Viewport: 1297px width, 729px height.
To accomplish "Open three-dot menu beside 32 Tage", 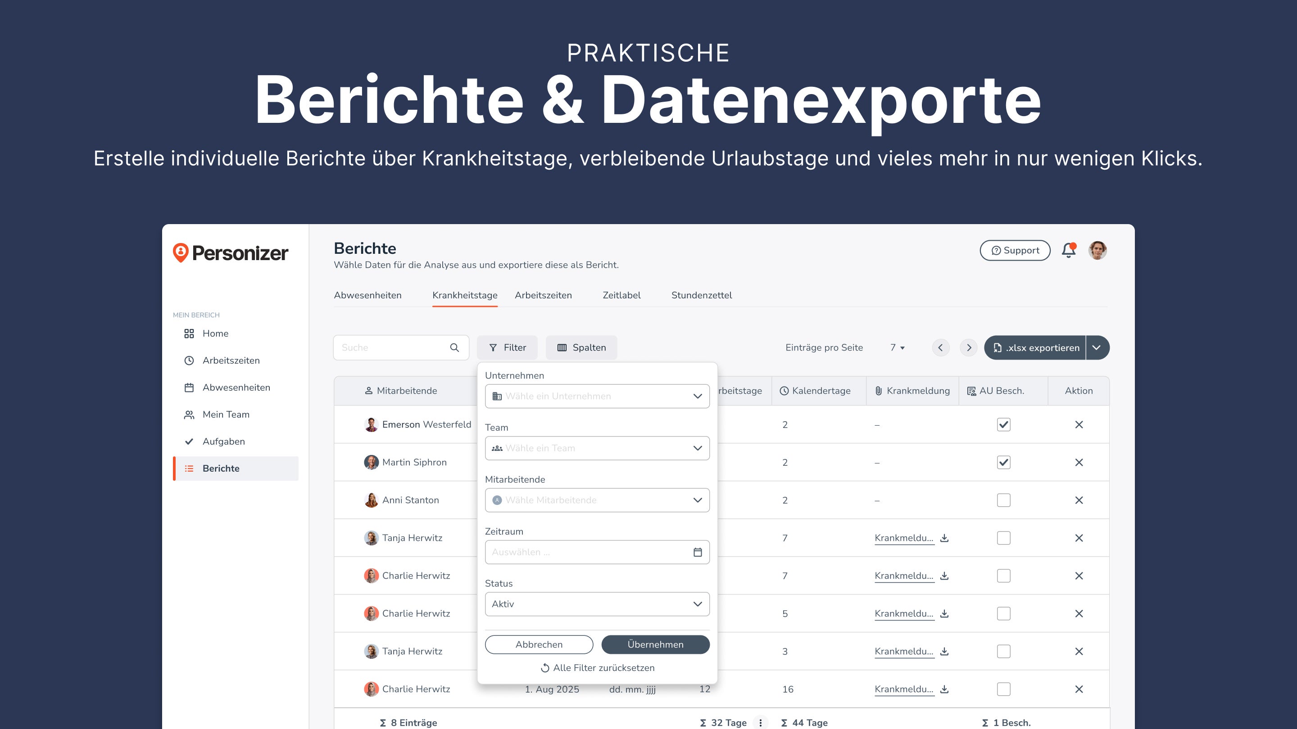I will click(x=760, y=722).
